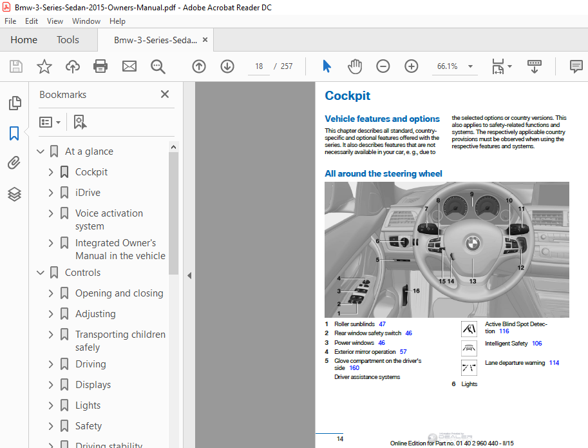Click the add new bookmark icon
Image resolution: width=588 pixels, height=448 pixels.
[80, 122]
